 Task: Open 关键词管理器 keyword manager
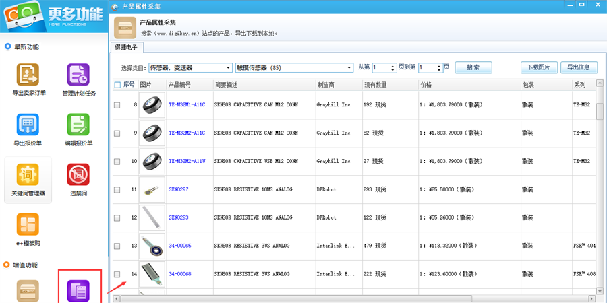(28, 175)
